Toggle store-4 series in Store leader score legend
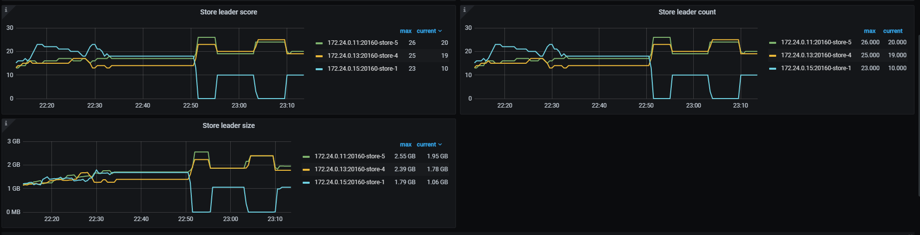 [x=363, y=56]
